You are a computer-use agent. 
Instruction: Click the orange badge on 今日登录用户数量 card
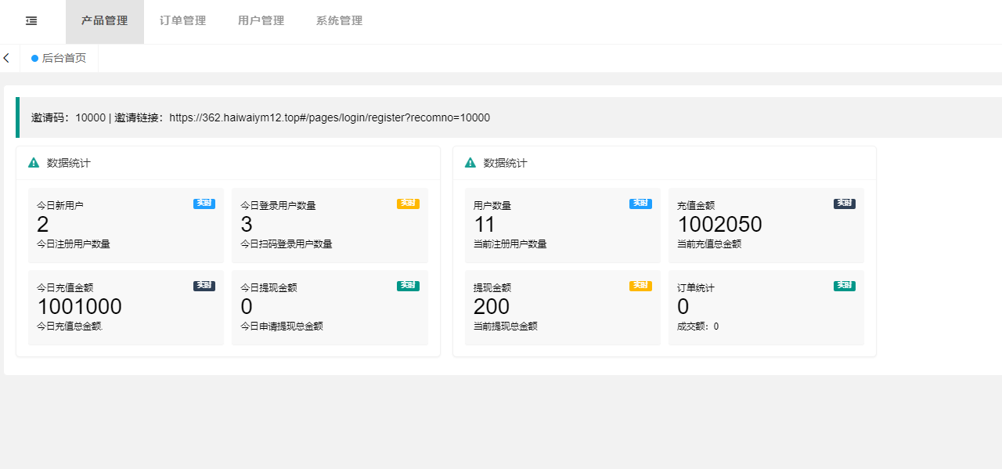(x=408, y=204)
